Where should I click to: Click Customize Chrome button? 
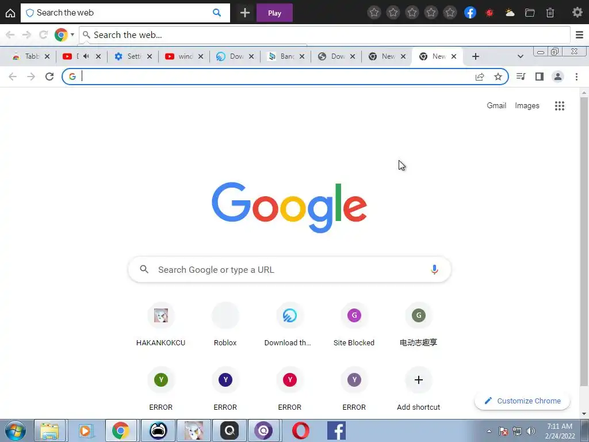522,401
